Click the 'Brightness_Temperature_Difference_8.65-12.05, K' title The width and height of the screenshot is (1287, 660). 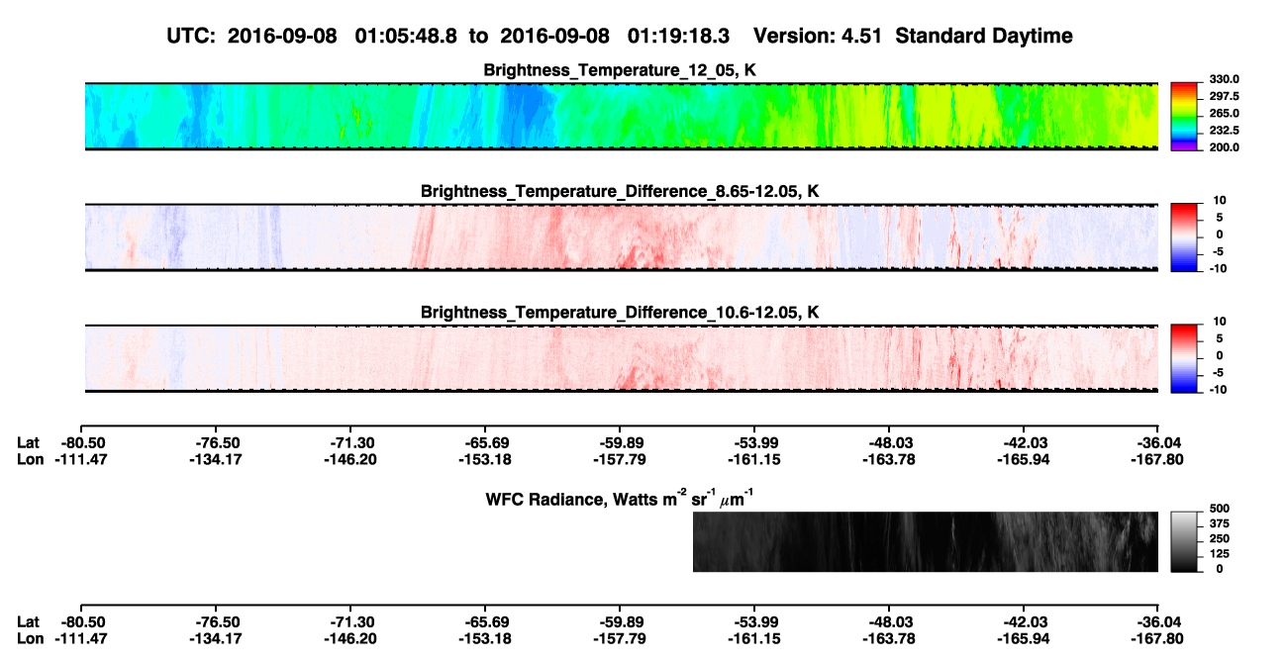(621, 191)
